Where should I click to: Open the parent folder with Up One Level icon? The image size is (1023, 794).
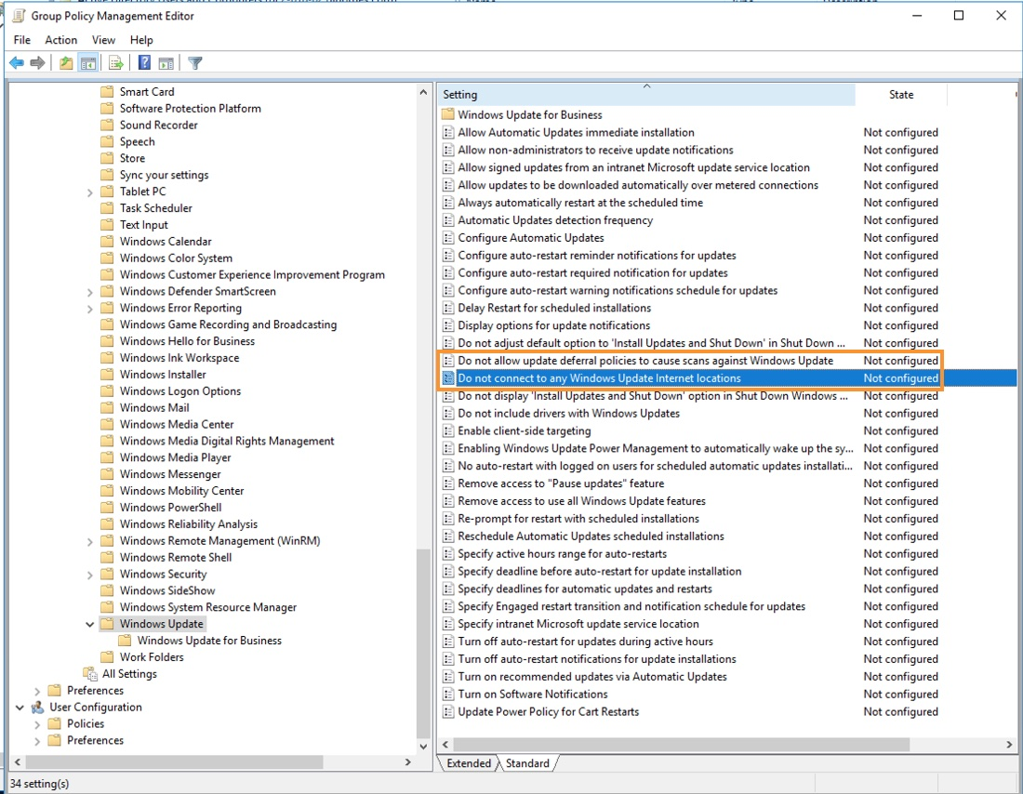pos(65,62)
